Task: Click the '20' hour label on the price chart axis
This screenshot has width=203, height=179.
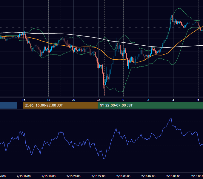Action: [x=73, y=100]
